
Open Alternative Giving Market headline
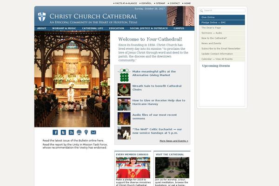click(154, 73)
